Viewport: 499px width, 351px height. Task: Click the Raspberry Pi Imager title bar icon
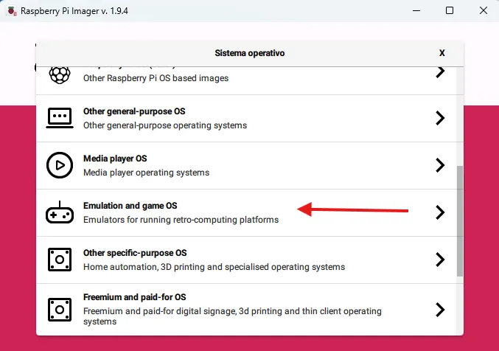[12, 11]
